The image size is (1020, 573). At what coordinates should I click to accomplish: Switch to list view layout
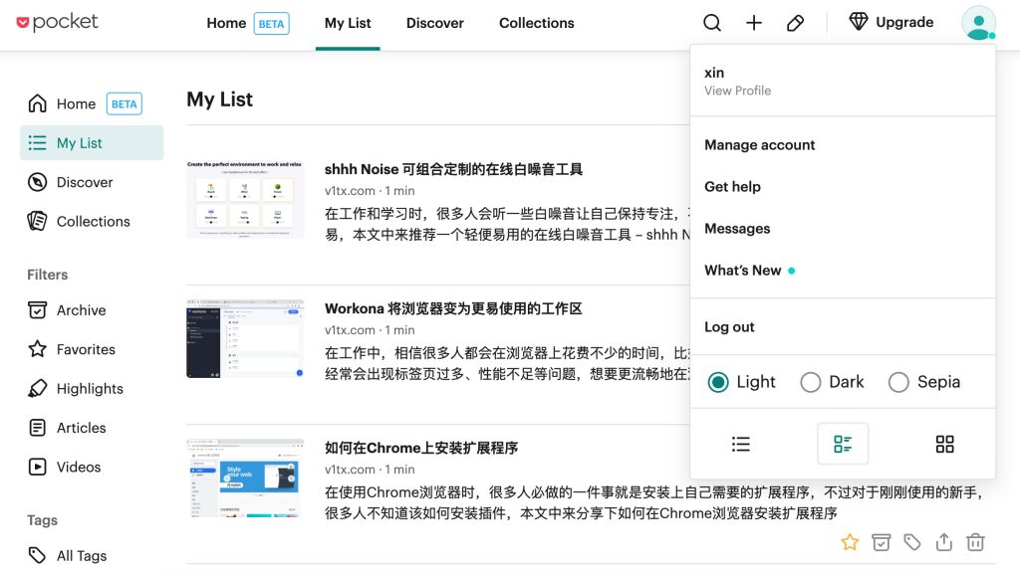(741, 444)
